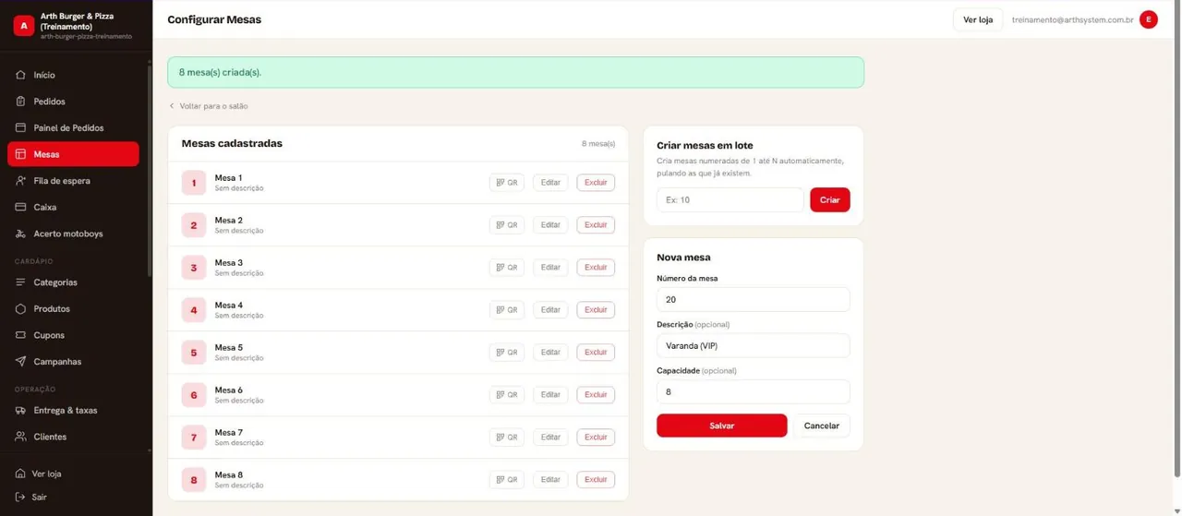The height and width of the screenshot is (516, 1182).
Task: Click the Clientes people icon
Action: 20,437
